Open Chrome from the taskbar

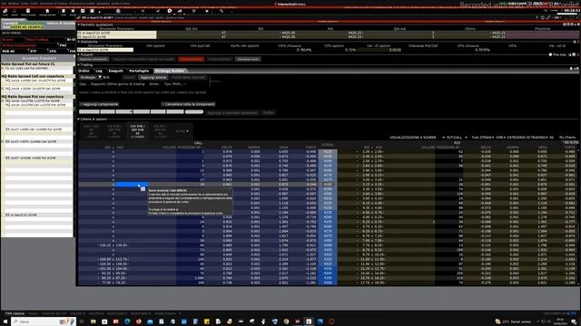click(286, 321)
